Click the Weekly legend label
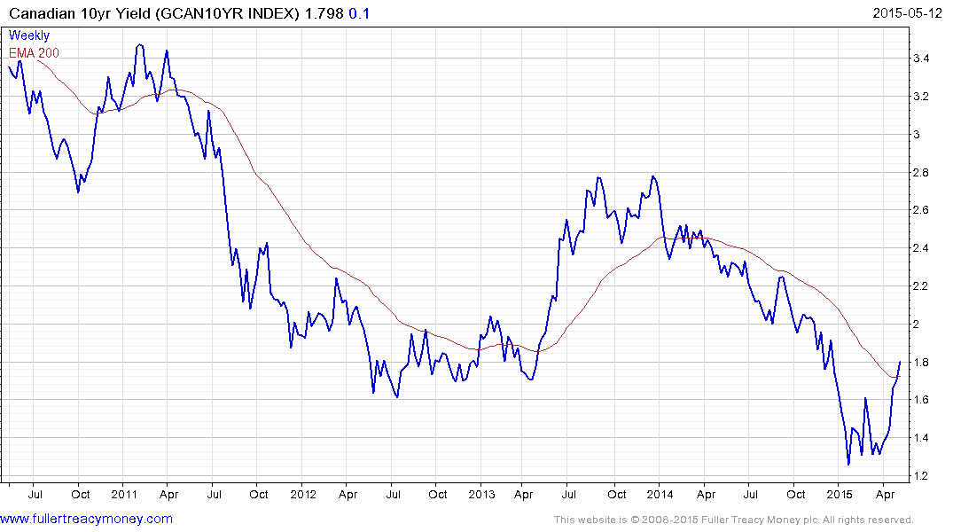 29,35
